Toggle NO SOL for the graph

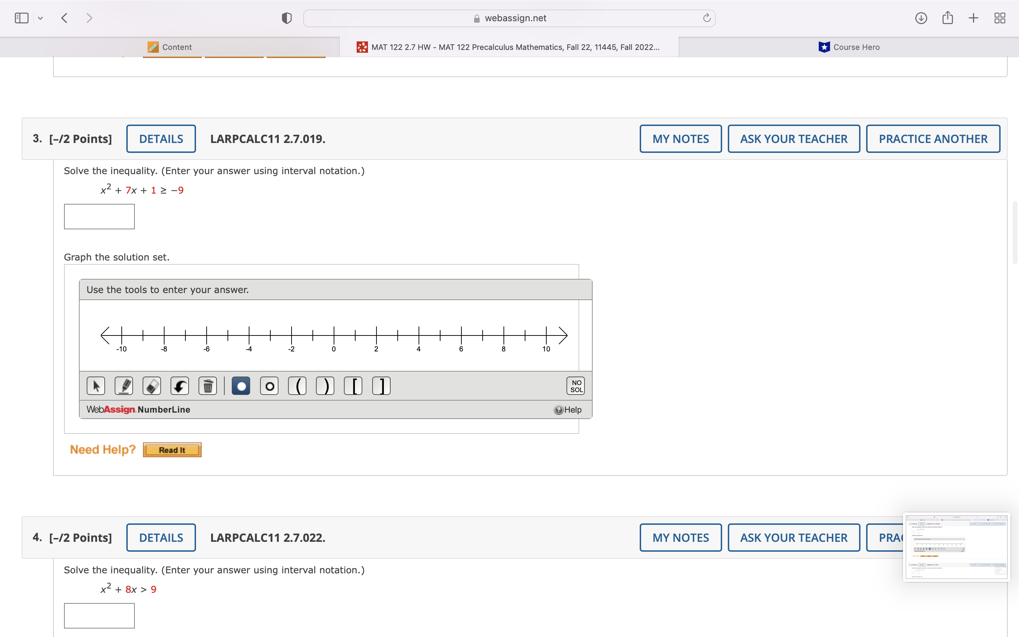(x=575, y=385)
